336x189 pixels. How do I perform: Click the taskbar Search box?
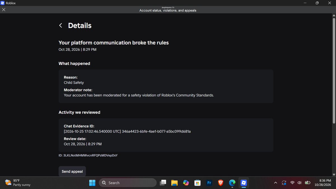coord(127,183)
